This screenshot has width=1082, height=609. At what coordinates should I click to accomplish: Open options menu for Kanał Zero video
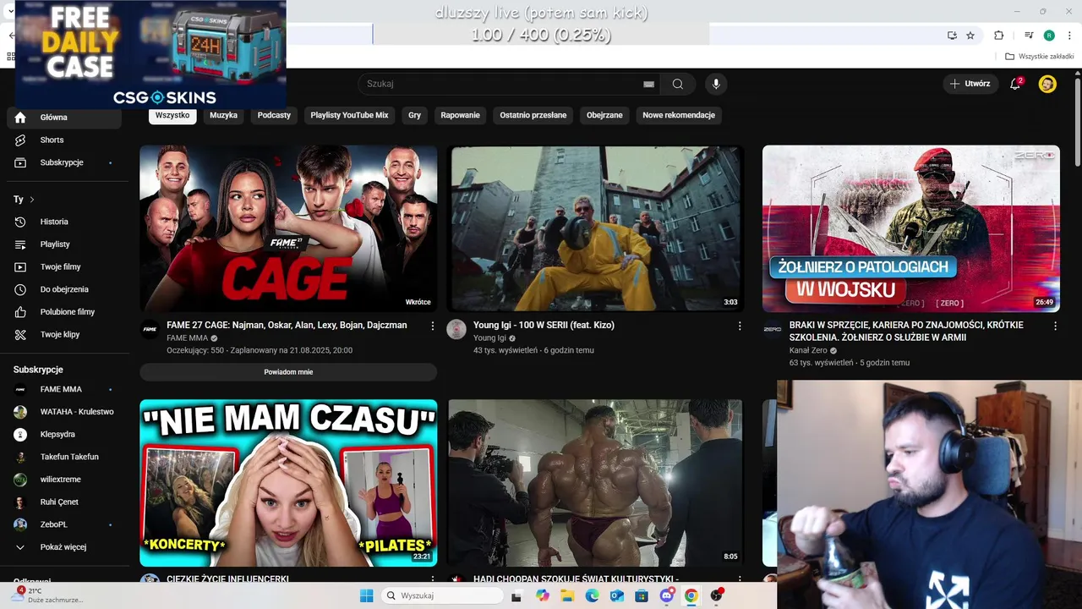pos(1055,326)
